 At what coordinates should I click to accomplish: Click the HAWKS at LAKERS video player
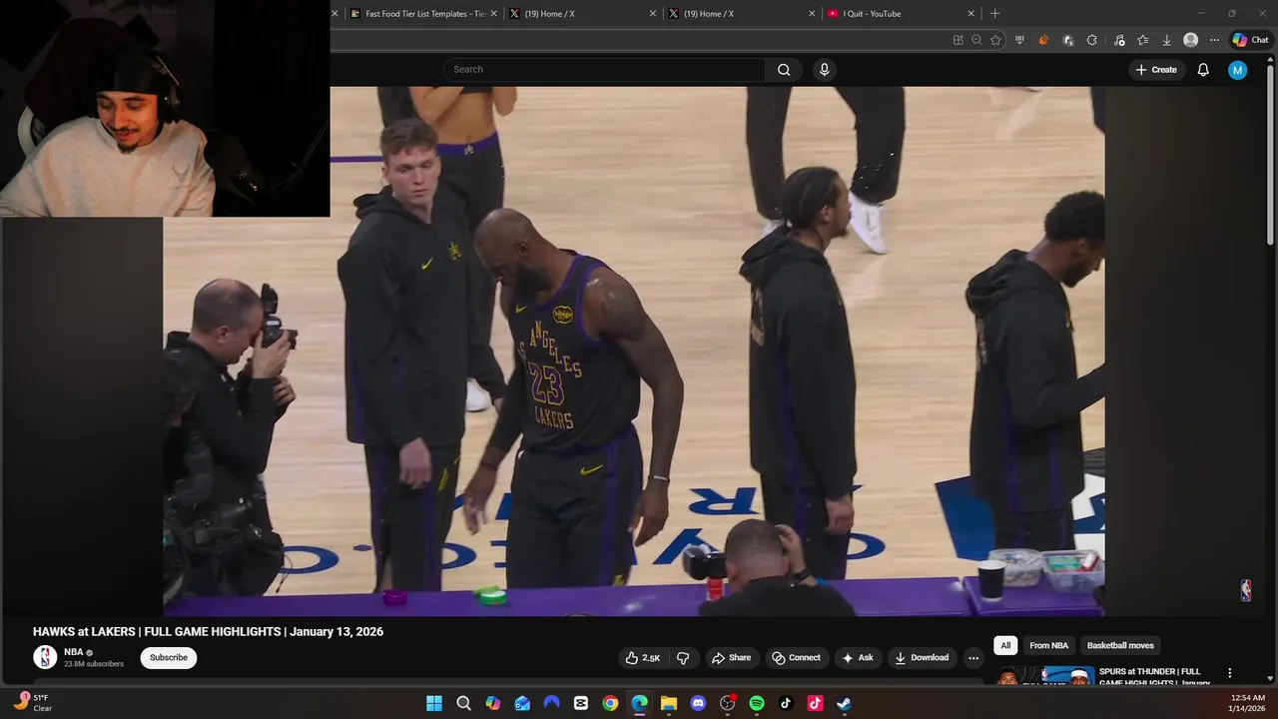click(x=634, y=351)
